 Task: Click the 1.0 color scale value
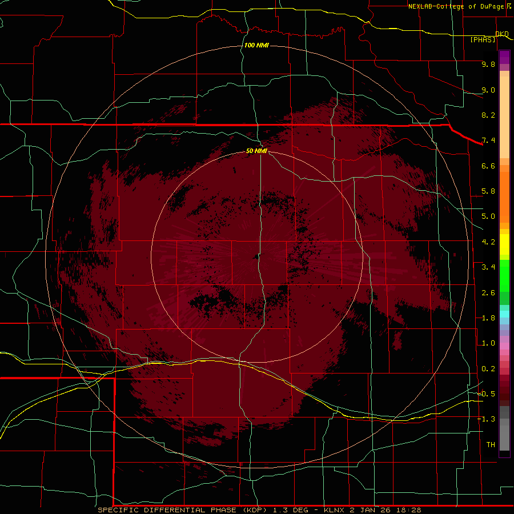coord(488,343)
